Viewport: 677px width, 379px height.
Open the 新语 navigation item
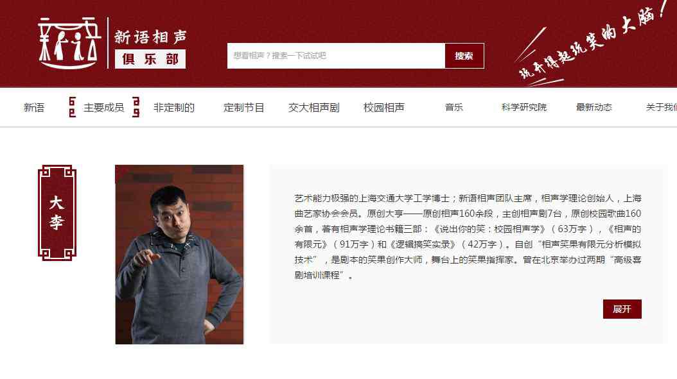coord(34,107)
